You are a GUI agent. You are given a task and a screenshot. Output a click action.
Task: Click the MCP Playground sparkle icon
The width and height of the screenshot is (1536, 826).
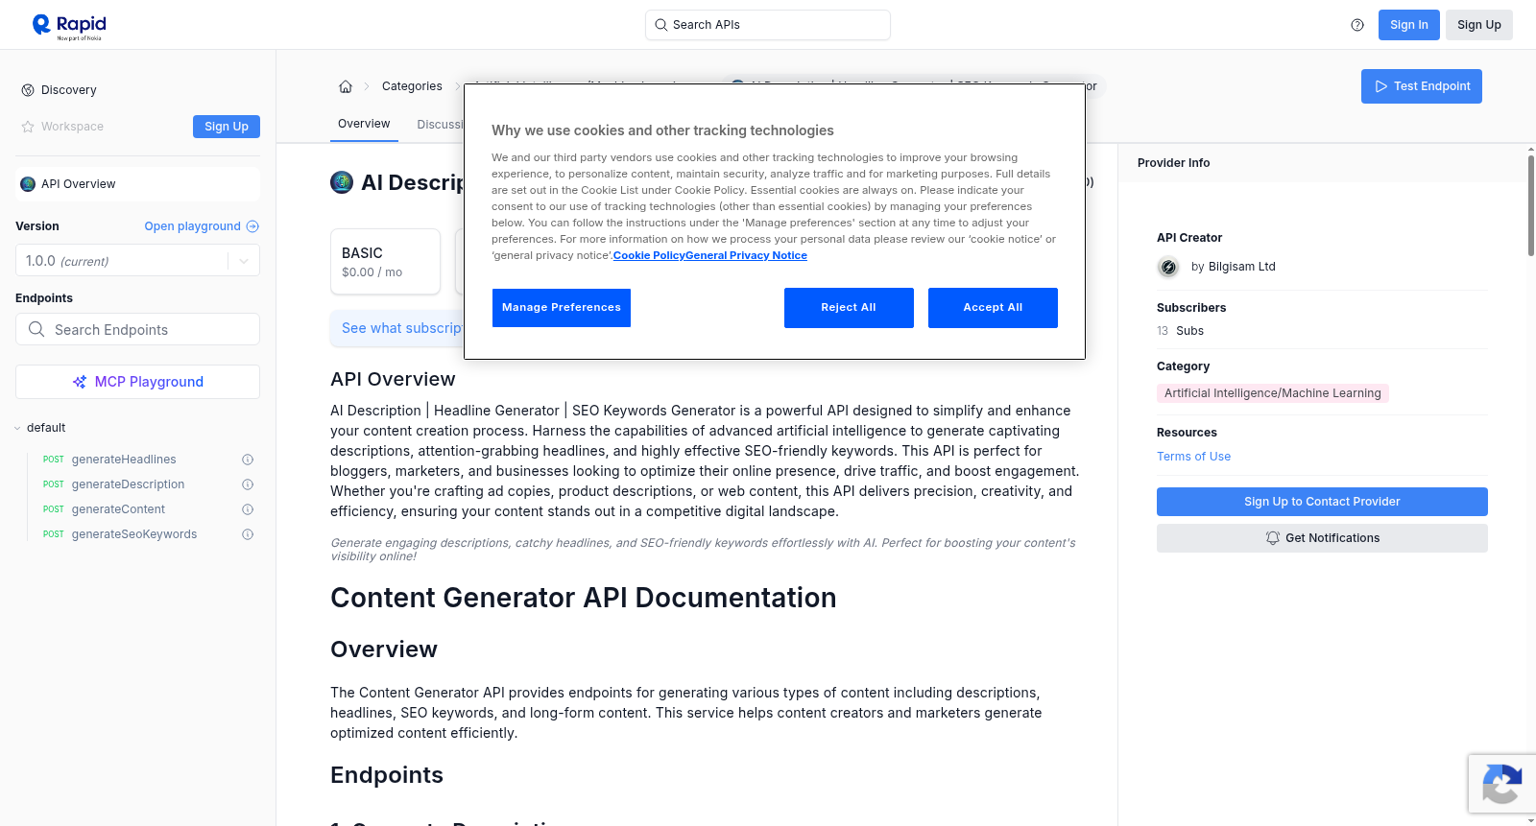pos(80,382)
